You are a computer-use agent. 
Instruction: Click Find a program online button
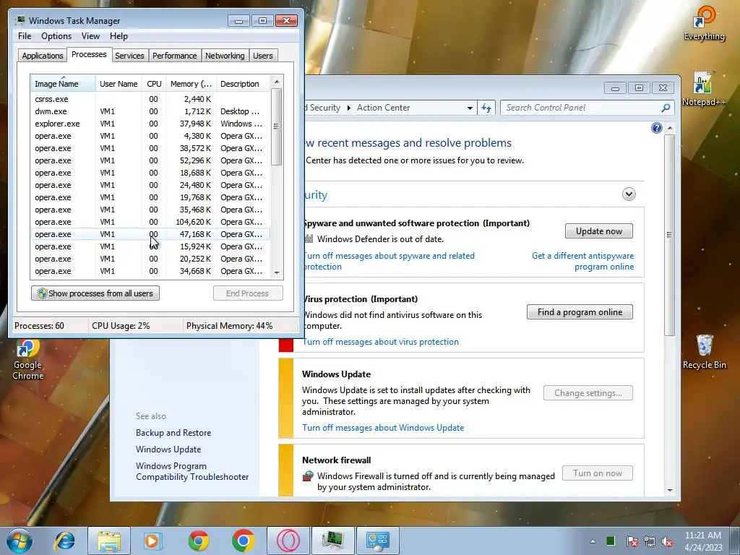coord(580,312)
